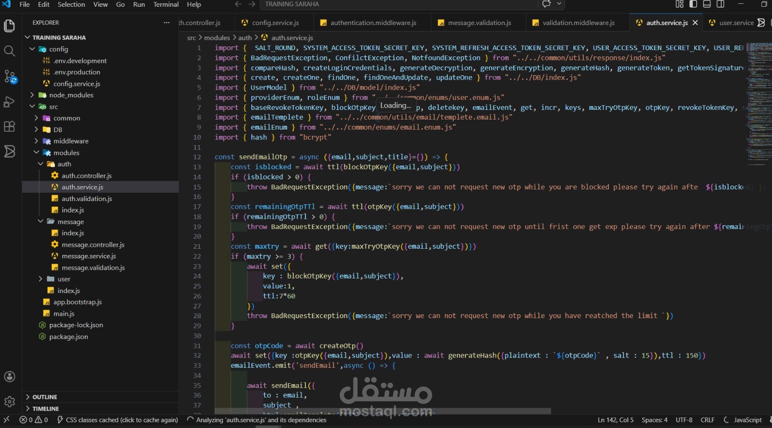Open the Copilot dropdown chevron in title bar
The height and width of the screenshot is (428, 772).
pyautogui.click(x=559, y=4)
